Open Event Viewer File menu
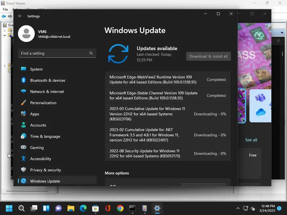 (x=5, y=9)
